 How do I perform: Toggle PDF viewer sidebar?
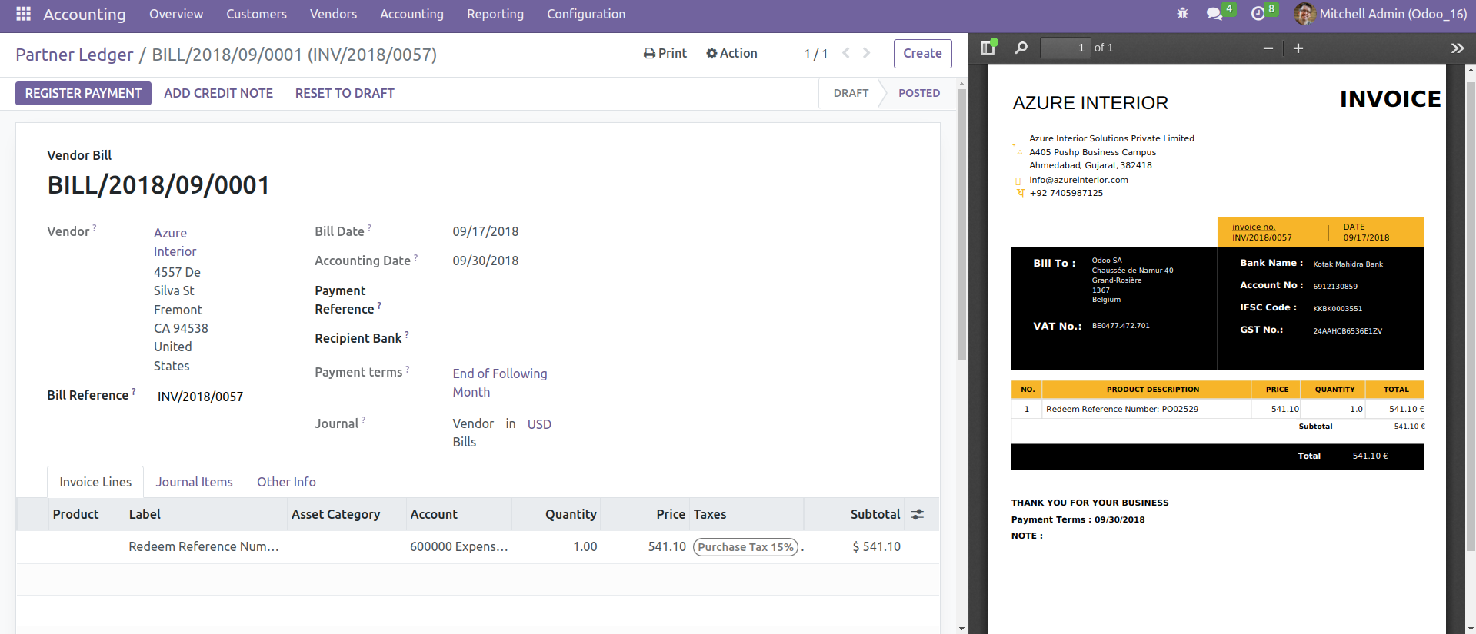(x=988, y=48)
